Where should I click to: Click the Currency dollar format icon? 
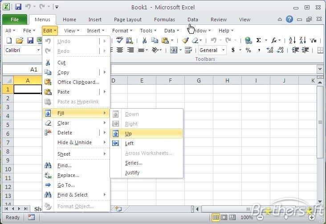tap(233, 50)
